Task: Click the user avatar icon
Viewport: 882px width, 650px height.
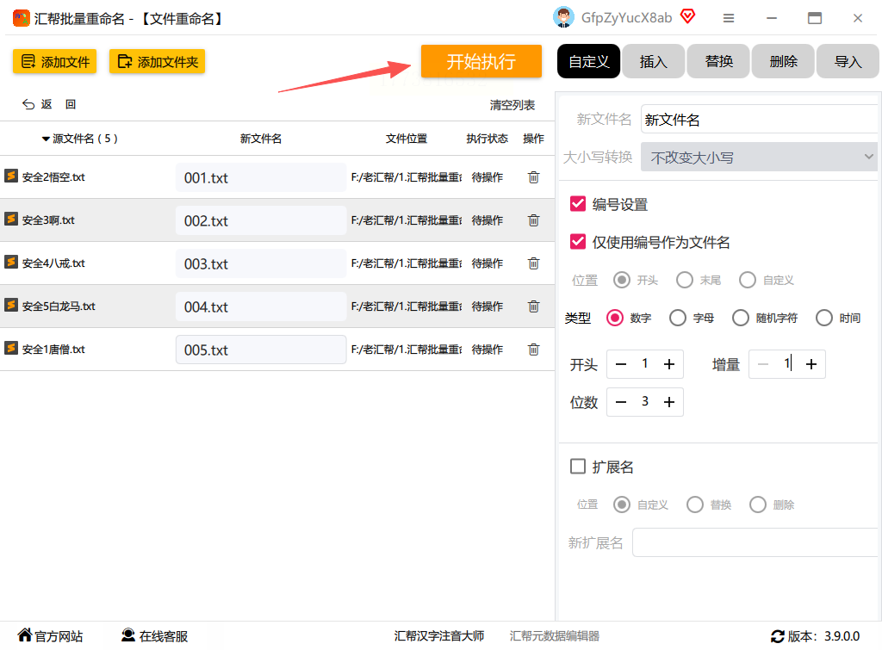Action: tap(563, 17)
